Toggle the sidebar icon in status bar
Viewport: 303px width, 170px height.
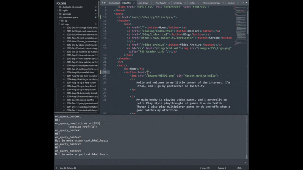point(57,168)
